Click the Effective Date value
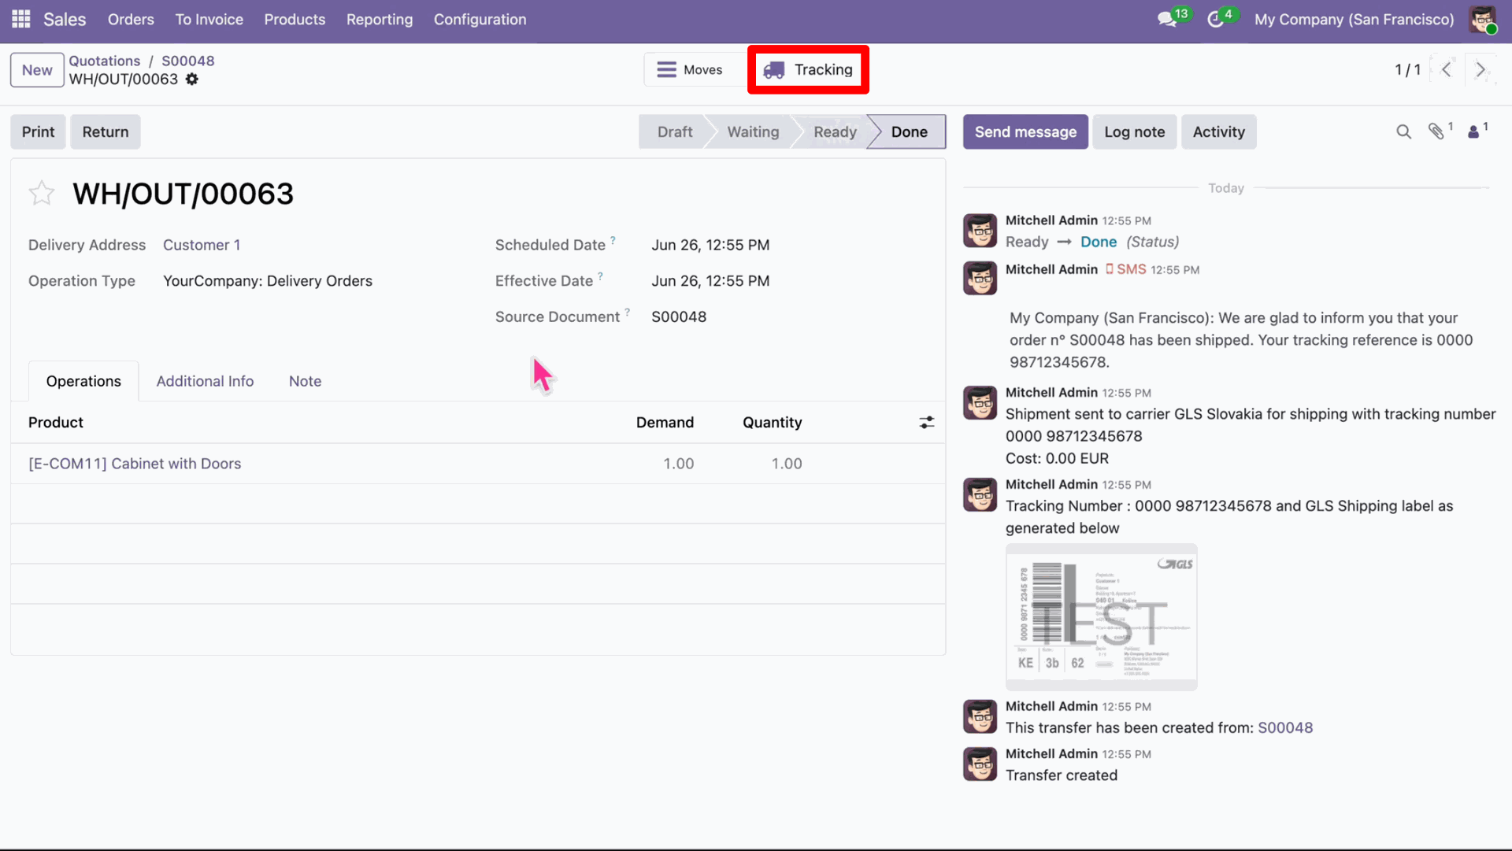The image size is (1512, 851). [710, 281]
